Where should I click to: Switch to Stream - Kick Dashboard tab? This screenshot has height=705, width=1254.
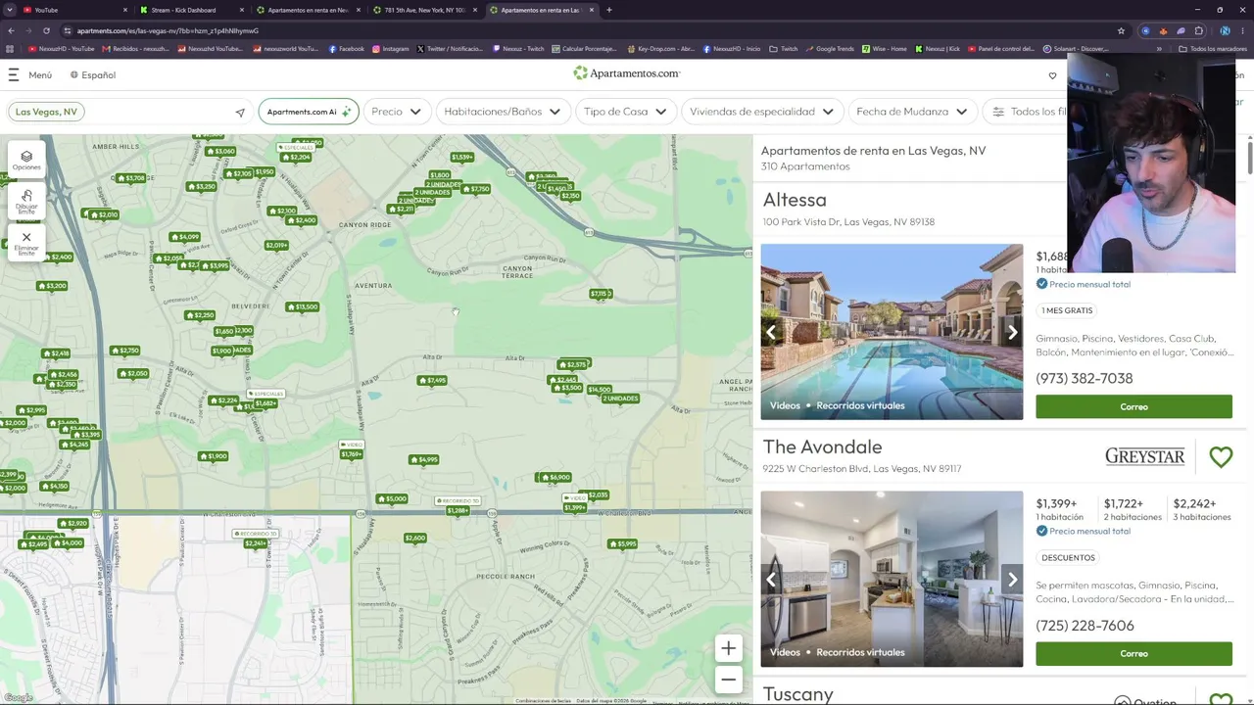pyautogui.click(x=190, y=10)
